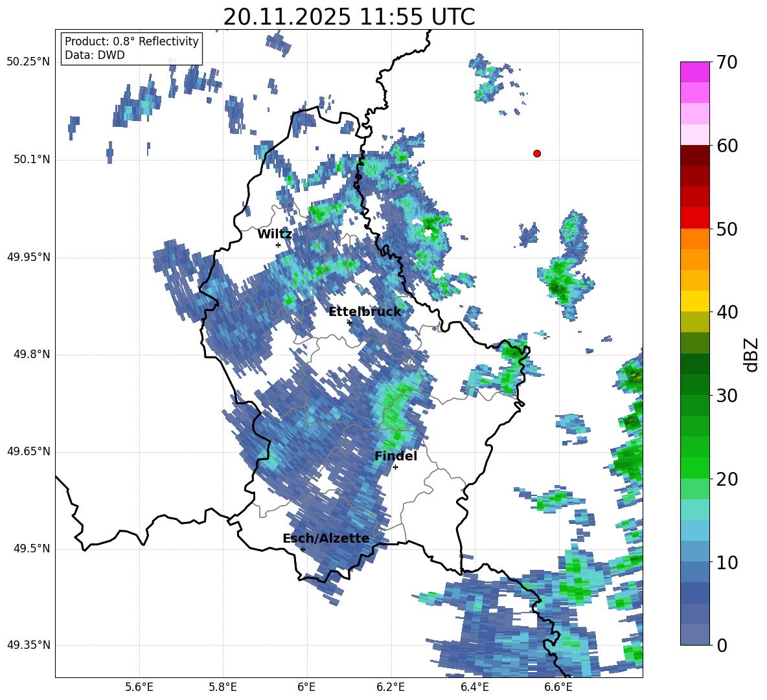Click the colorbar tick label 20
The height and width of the screenshot is (700, 767).
pos(727,479)
